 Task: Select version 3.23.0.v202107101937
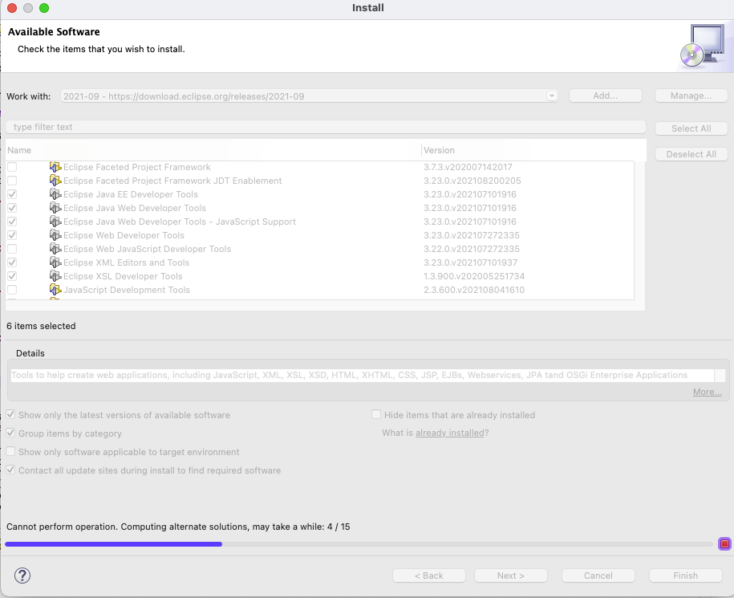tap(470, 262)
